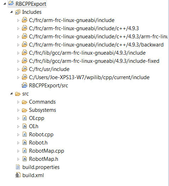Select the C:/frc/arm-frc-linux-gnueabi/include path text

72,20
